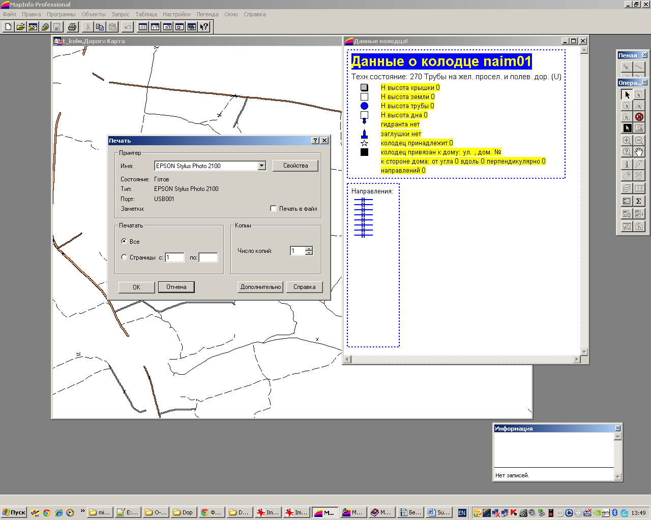Select the Zoom-in magnifier tool
651x520 pixels.
click(x=627, y=141)
